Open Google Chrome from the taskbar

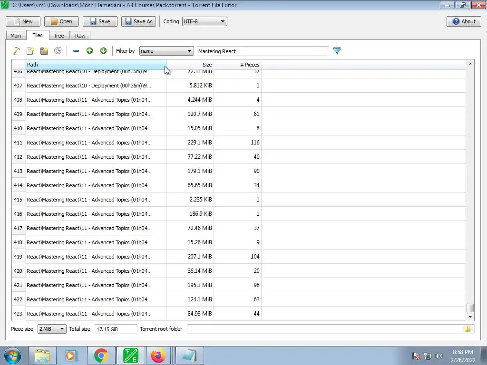click(x=101, y=355)
